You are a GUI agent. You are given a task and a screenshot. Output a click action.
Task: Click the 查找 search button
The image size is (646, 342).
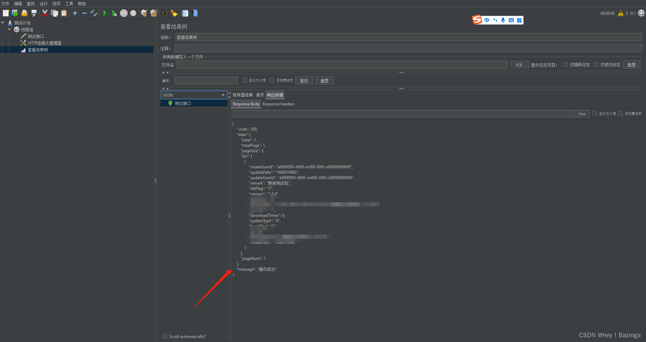tap(304, 80)
